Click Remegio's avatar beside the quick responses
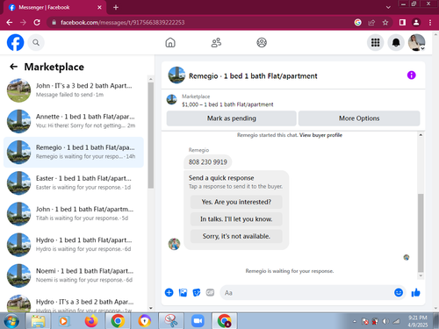 (174, 244)
